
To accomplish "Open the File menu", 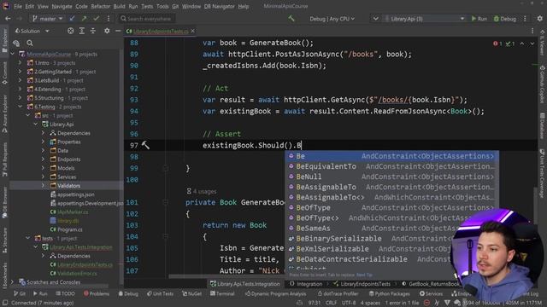I will click(18, 6).
